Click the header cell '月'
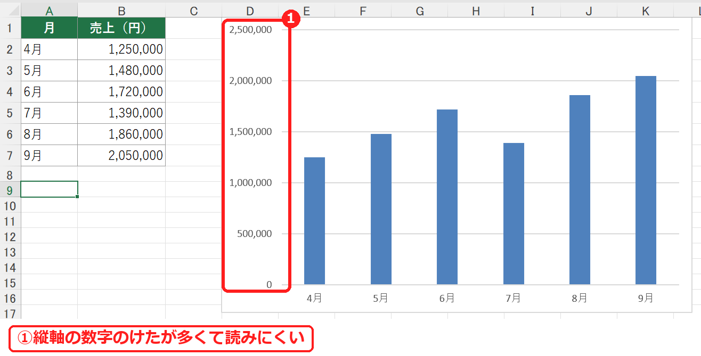Image resolution: width=701 pixels, height=356 pixels. coord(49,28)
